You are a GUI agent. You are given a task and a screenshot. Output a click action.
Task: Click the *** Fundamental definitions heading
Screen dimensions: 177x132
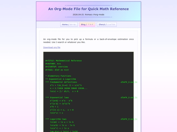click(x=61, y=82)
